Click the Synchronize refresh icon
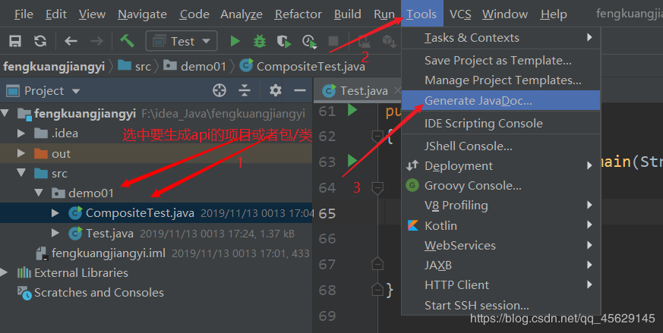The height and width of the screenshot is (333, 663). tap(40, 41)
